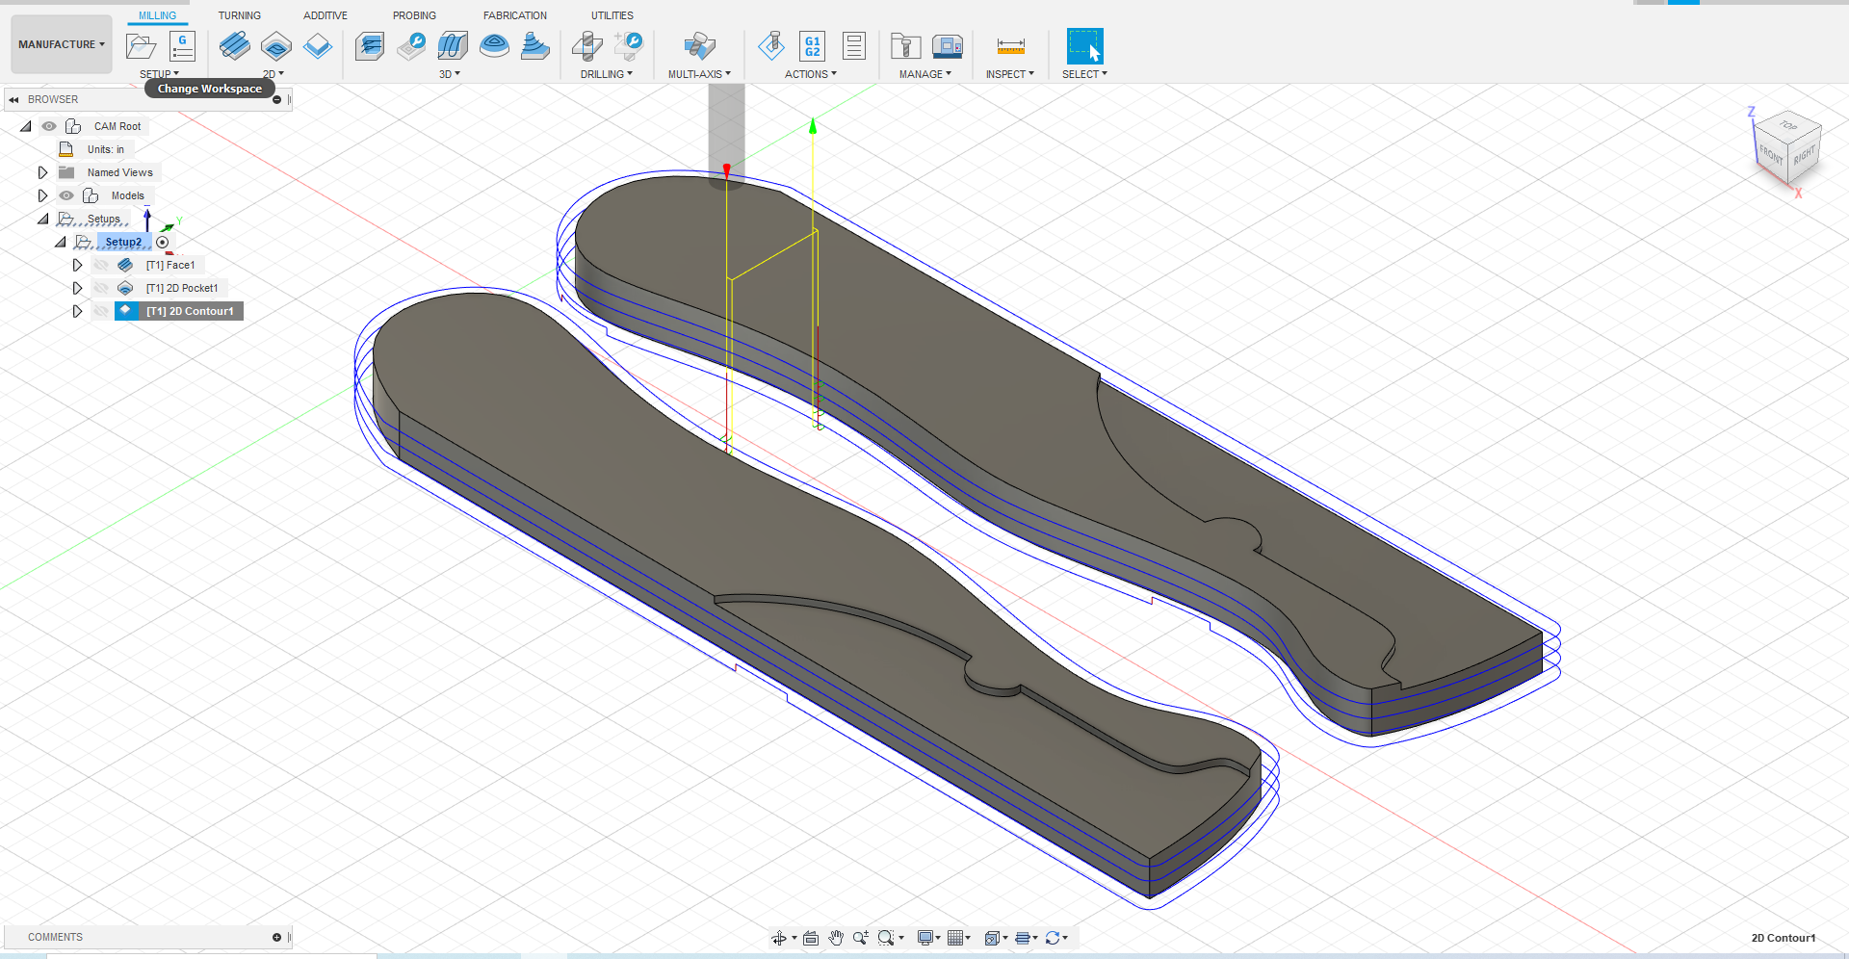Open the Tool Library icon
The height and width of the screenshot is (959, 1849).
point(905,45)
